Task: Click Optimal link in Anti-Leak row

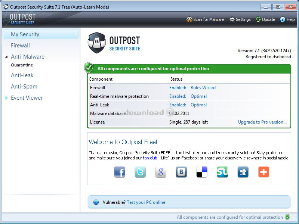Action: 199,105
